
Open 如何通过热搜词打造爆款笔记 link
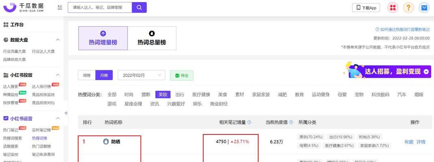(405, 30)
